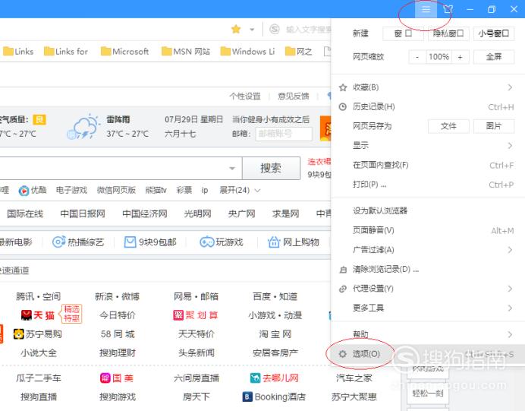Expand the 收藏(B) submenu
Viewport: 525px width, 411px height.
click(x=428, y=87)
